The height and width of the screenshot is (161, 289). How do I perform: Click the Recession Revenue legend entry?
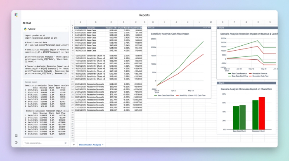[x=258, y=74]
